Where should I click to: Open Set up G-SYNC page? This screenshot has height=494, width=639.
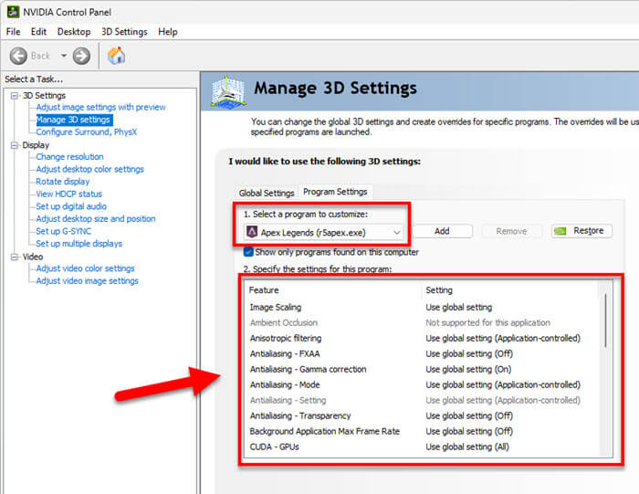click(x=66, y=231)
